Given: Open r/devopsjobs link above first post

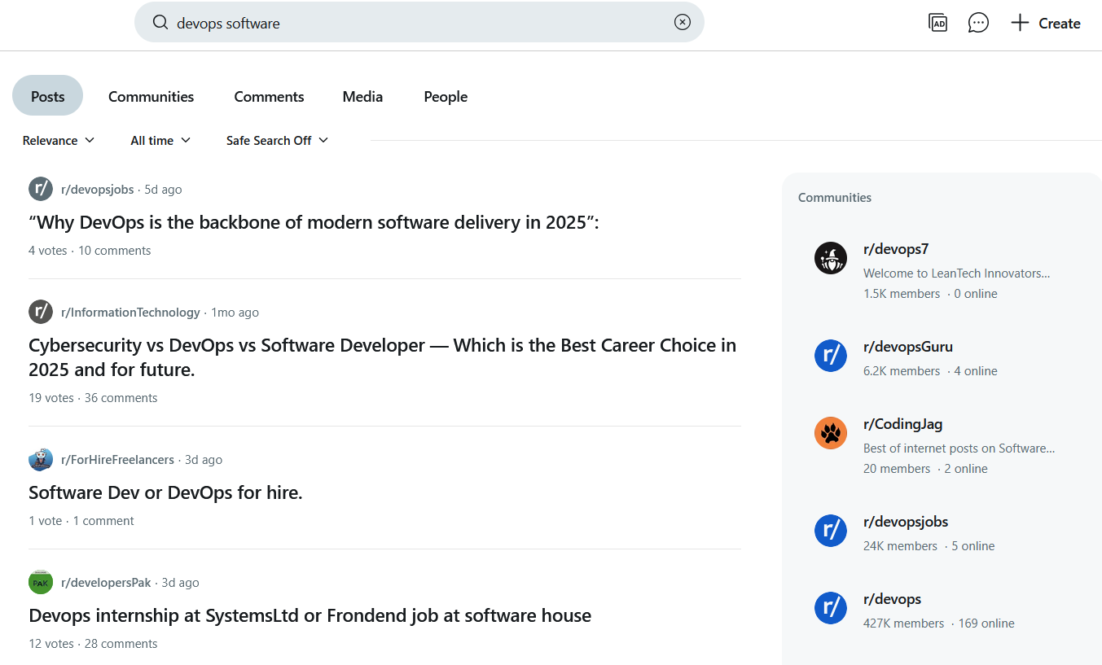Looking at the screenshot, I should tap(97, 189).
